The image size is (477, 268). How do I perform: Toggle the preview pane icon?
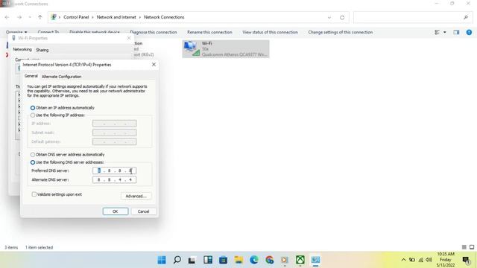point(456,32)
